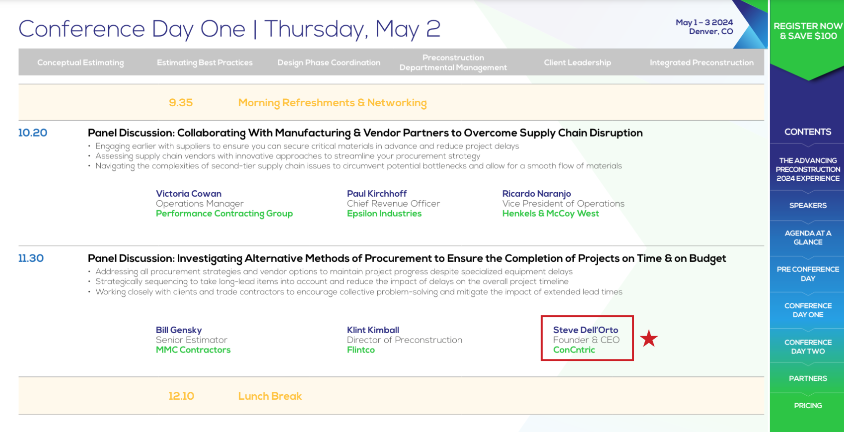This screenshot has height=432, width=844.
Task: Click the red star icon
Action: point(648,339)
